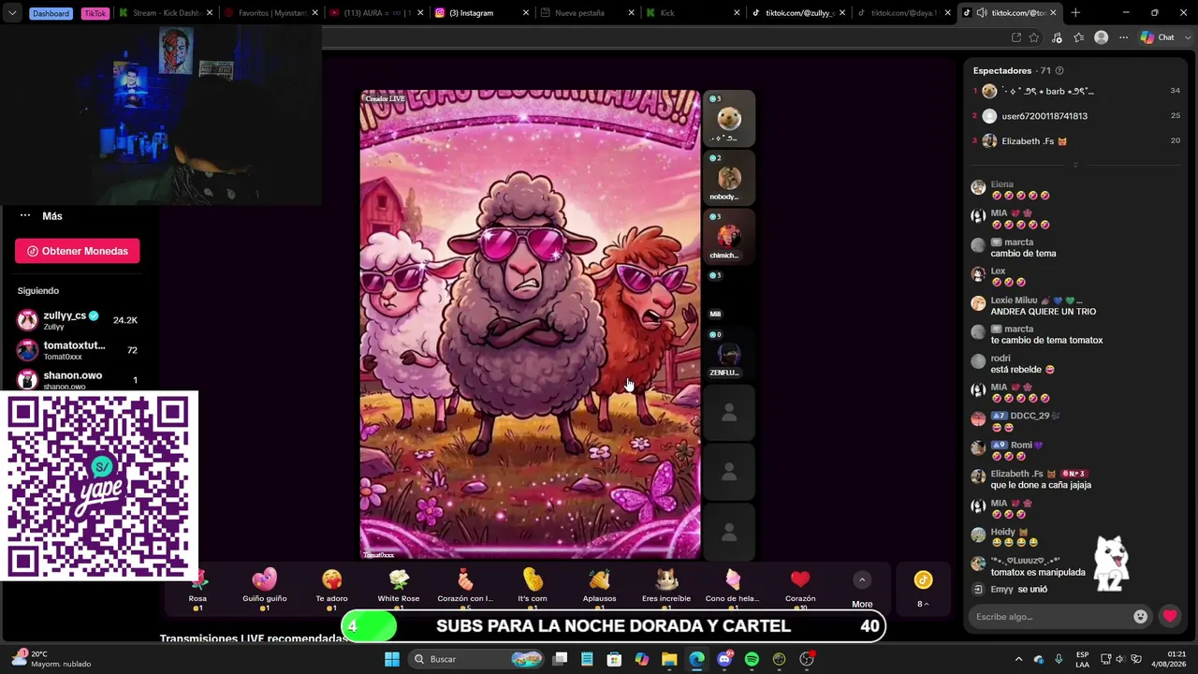1198x674 pixels.
Task: Open weather widget showing 20°C
Action: (x=51, y=659)
